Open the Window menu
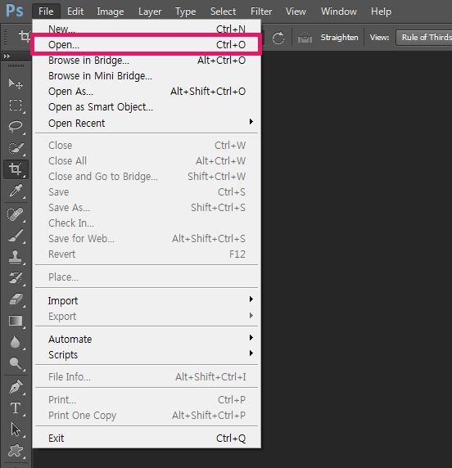Viewport: 452px width, 468px height. point(339,11)
